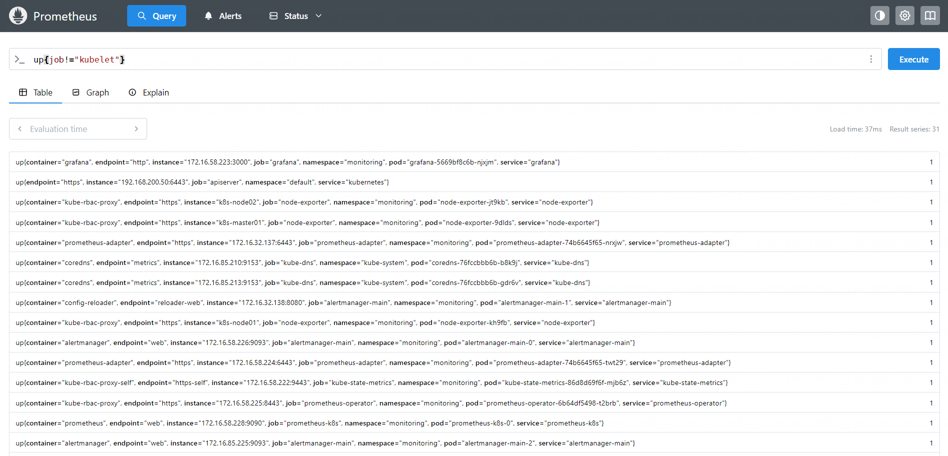
Task: Switch to the Explain tab
Action: click(149, 92)
